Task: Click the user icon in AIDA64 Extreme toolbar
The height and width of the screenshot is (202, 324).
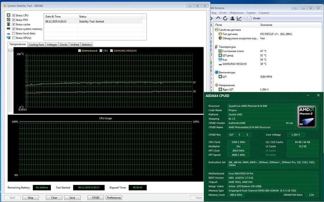Action: [x=232, y=18]
